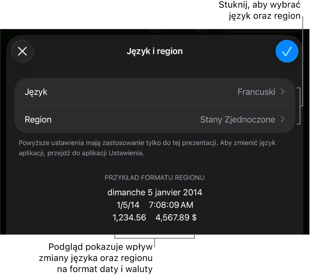
Task: Select the Stany Zjednoczone region value
Action: point(237,120)
